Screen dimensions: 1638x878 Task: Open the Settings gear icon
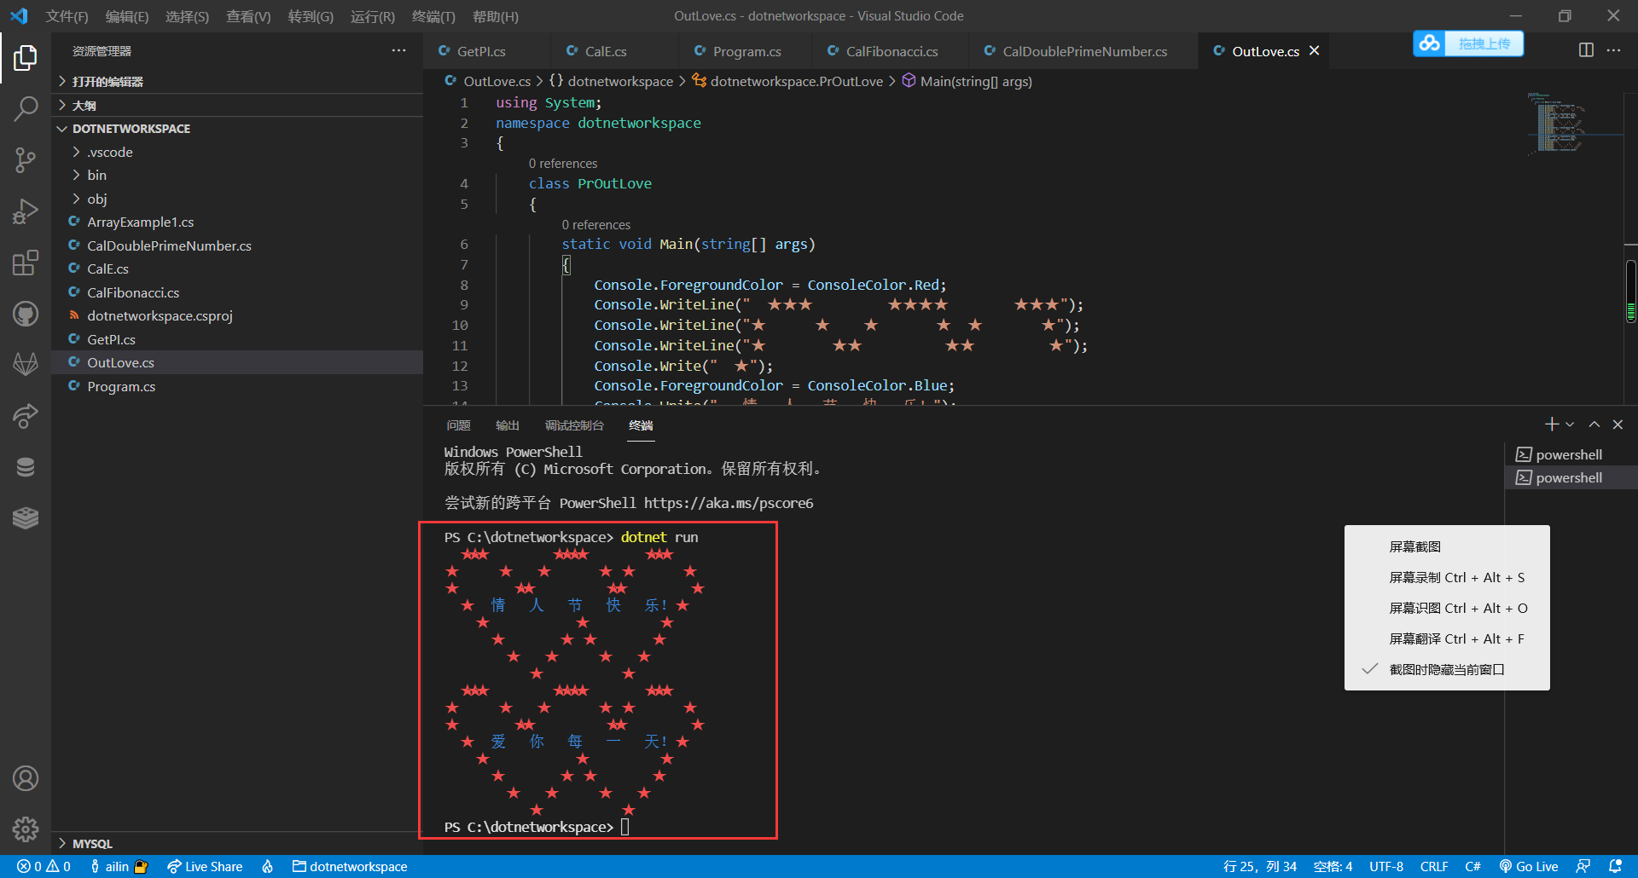point(26,829)
